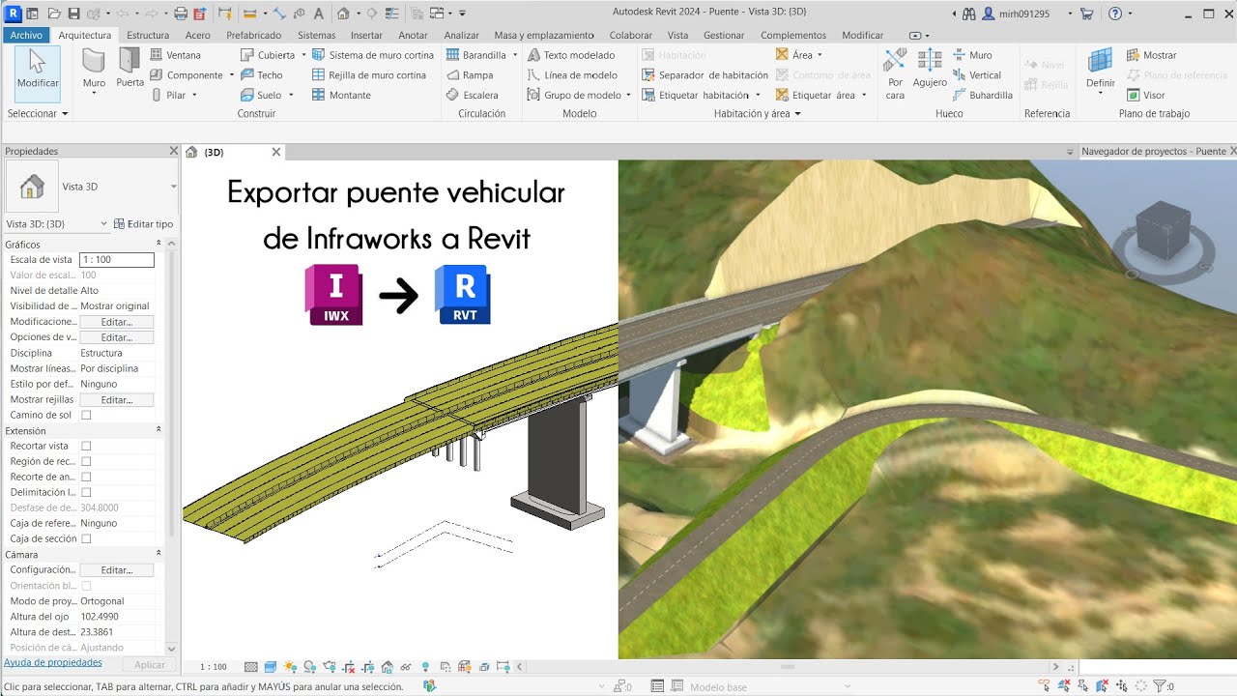This screenshot has width=1237, height=696.
Task: Expand the Pilar dropdown arrow
Action: point(194,96)
